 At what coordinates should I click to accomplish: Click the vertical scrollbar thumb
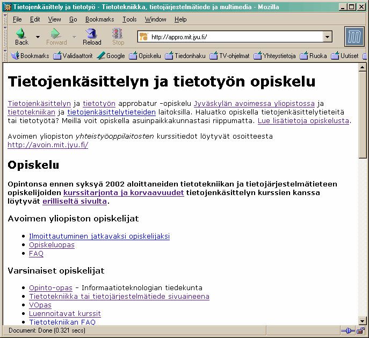coord(362,115)
